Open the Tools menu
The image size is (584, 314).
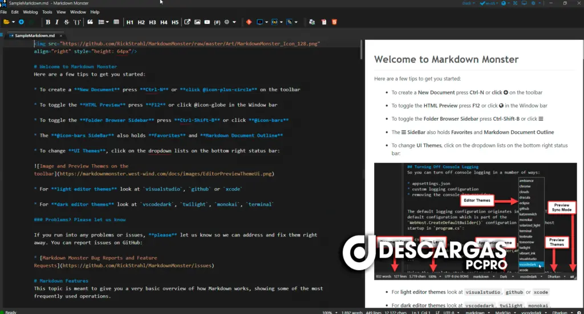coord(47,12)
